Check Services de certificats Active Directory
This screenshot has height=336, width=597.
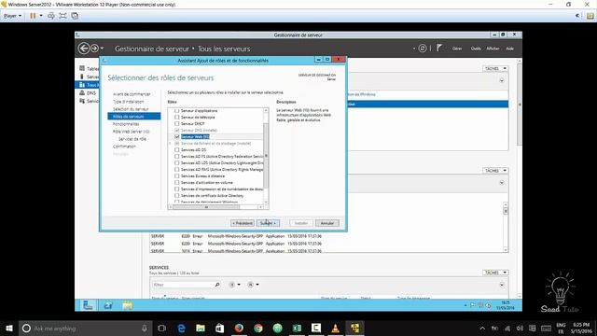click(176, 195)
